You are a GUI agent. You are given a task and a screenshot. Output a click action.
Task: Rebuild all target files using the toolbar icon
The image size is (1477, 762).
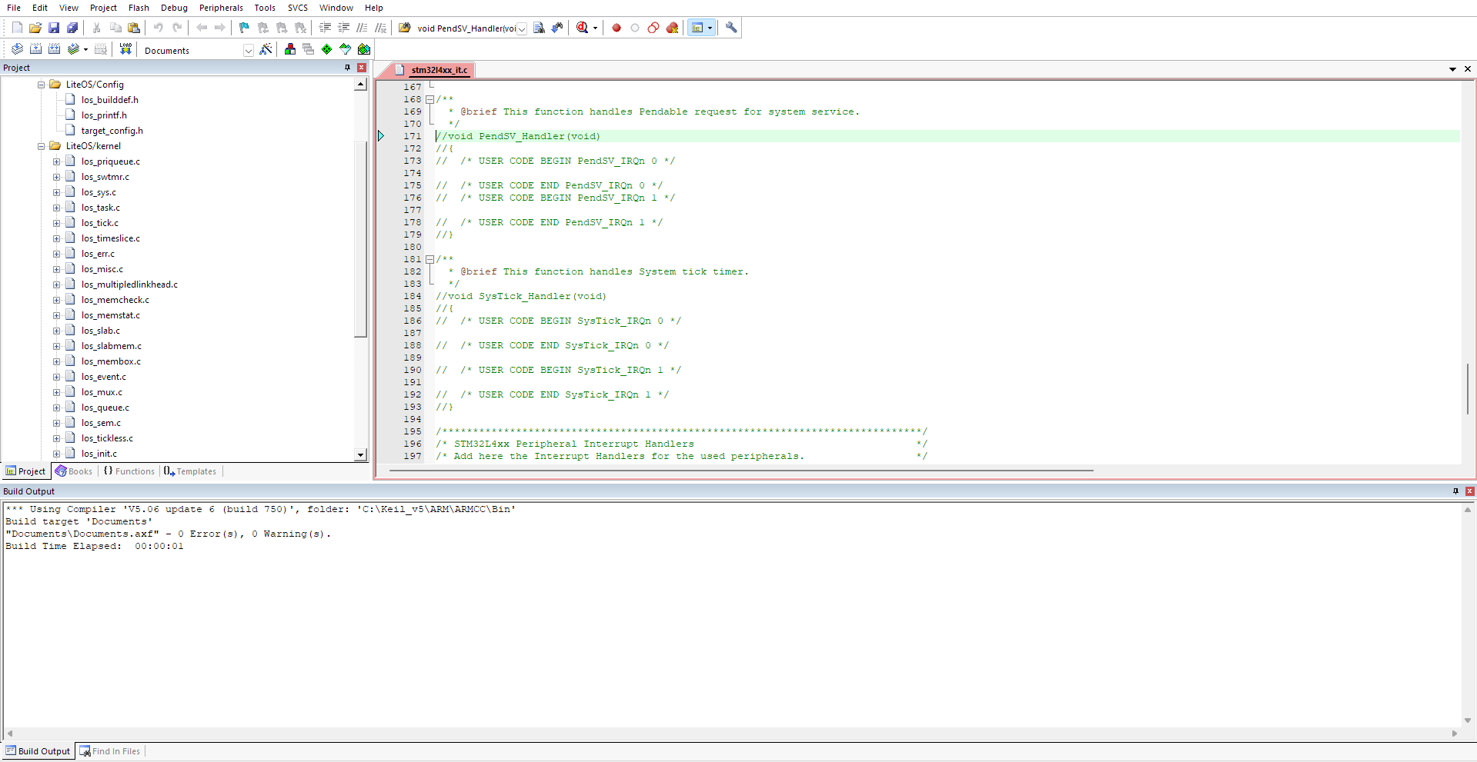[x=54, y=49]
